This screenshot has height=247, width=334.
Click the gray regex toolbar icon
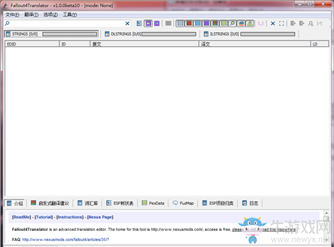pyautogui.click(x=319, y=23)
